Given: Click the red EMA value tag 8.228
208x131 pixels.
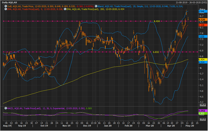Looking at the screenshot, I should tap(203, 25).
